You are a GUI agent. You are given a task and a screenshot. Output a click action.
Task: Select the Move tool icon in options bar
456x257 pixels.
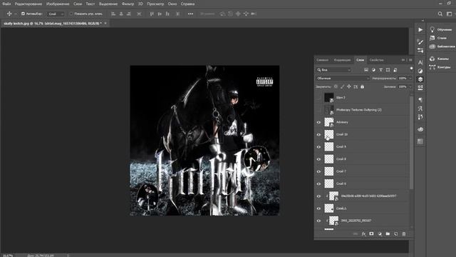9,14
